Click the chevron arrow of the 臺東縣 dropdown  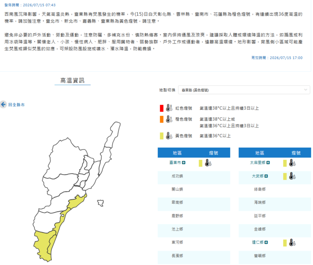(305, 90)
